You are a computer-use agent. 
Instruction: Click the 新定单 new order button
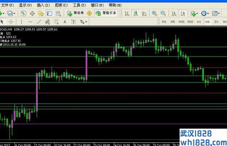pyautogui.click(x=76, y=13)
